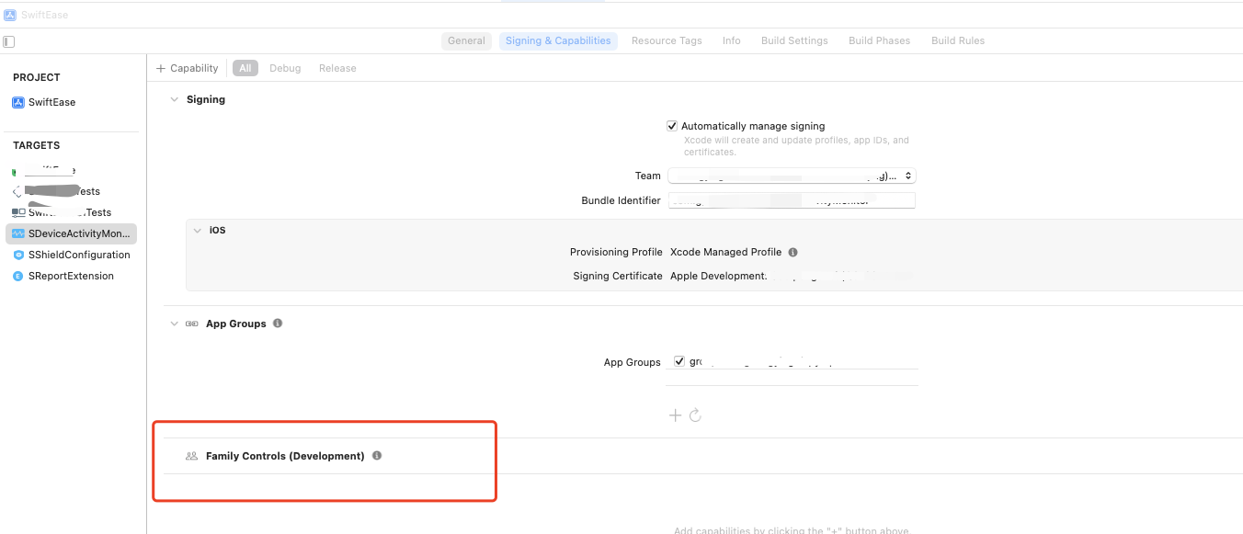The image size is (1243, 534).
Task: Click the App Groups link icon
Action: pos(191,324)
